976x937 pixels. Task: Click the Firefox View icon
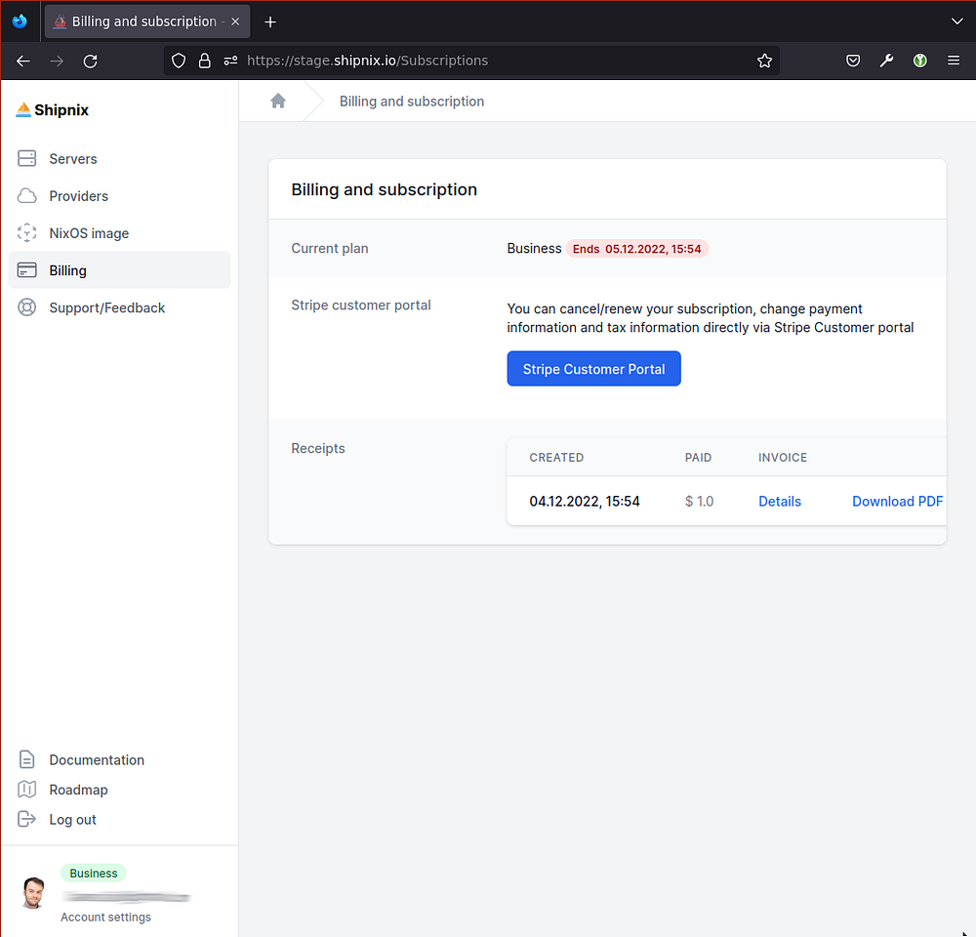(x=20, y=21)
